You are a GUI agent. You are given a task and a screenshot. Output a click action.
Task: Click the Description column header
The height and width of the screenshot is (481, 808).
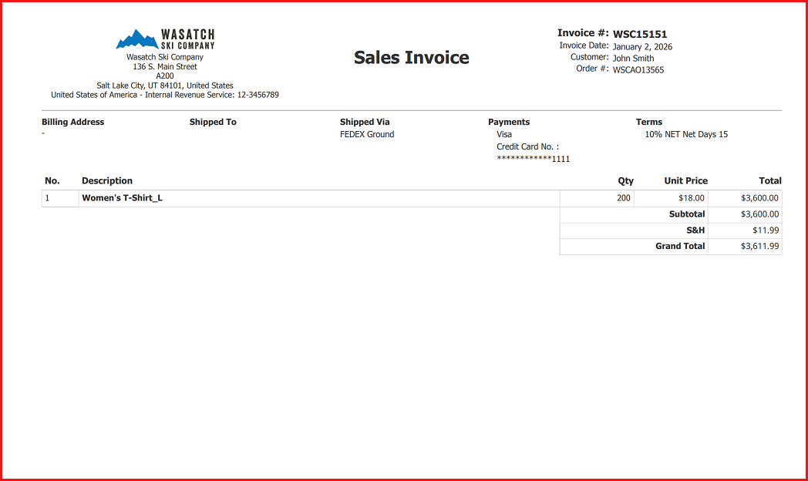pos(107,181)
